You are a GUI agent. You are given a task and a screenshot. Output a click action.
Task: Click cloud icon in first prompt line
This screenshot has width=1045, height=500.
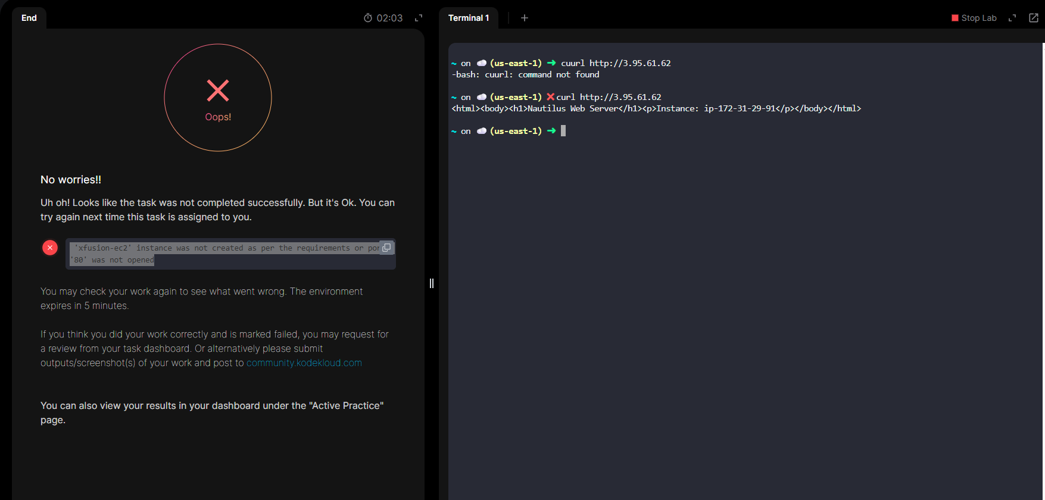[482, 63]
